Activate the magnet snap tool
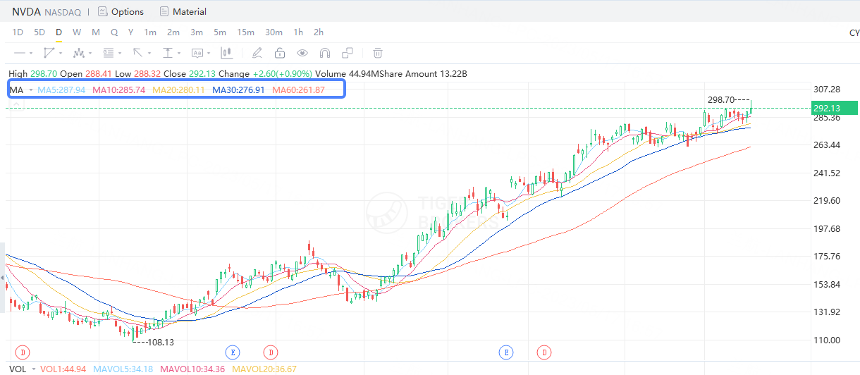 324,53
